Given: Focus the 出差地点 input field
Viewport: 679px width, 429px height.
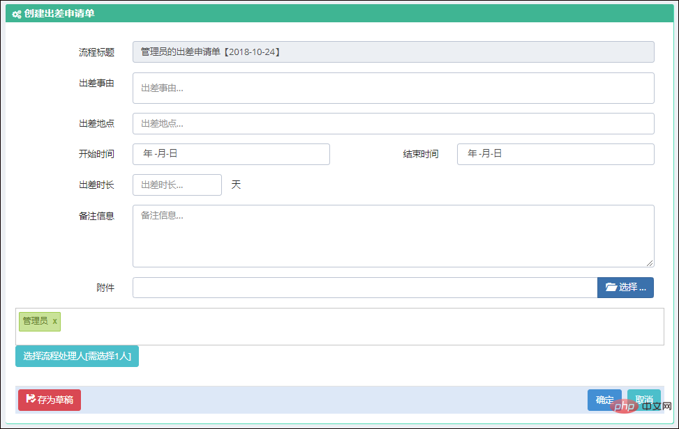Looking at the screenshot, I should click(x=393, y=123).
